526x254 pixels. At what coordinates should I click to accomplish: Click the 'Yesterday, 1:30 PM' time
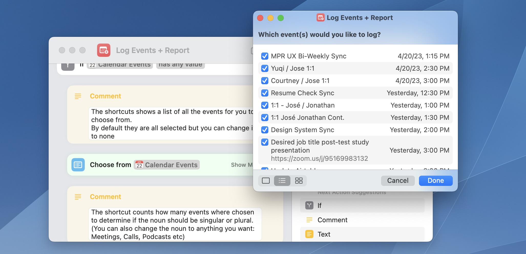point(420,118)
